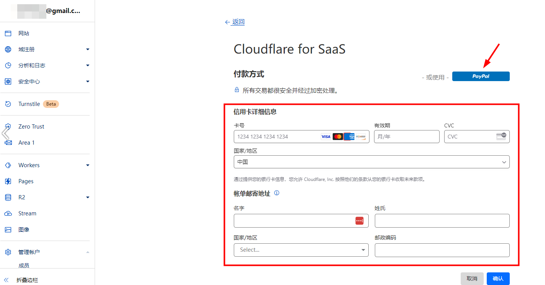
Task: Open the Pages section
Action: (x=26, y=181)
